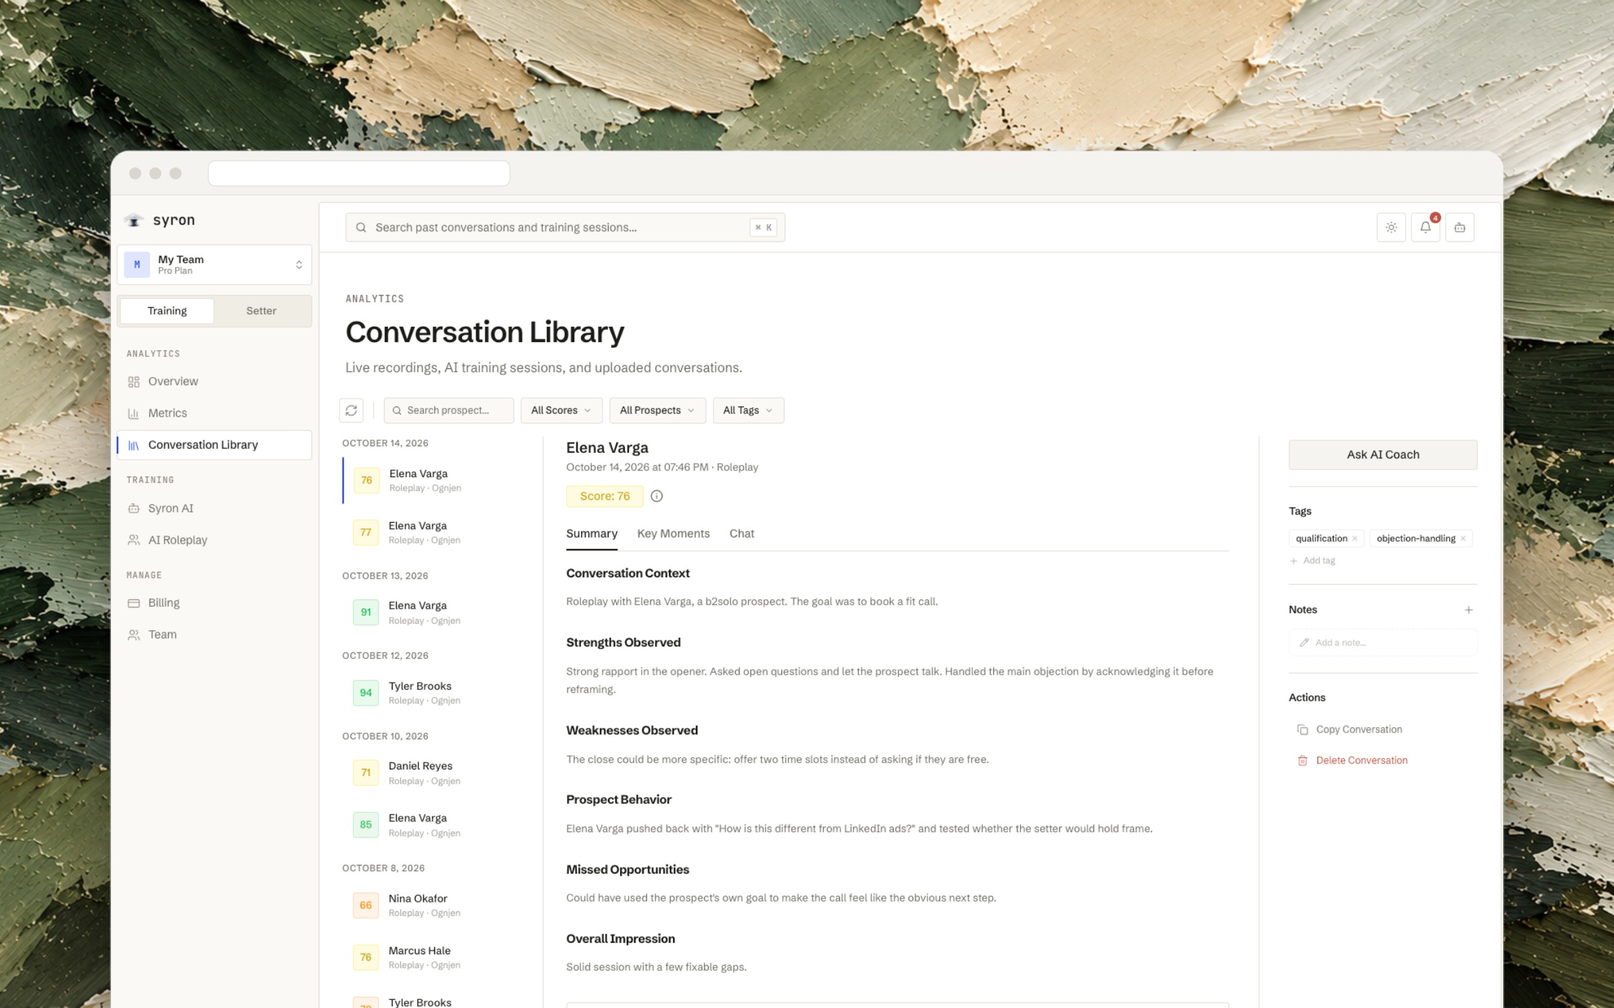The width and height of the screenshot is (1614, 1008).
Task: Select Conversation Library in sidebar
Action: click(x=214, y=445)
